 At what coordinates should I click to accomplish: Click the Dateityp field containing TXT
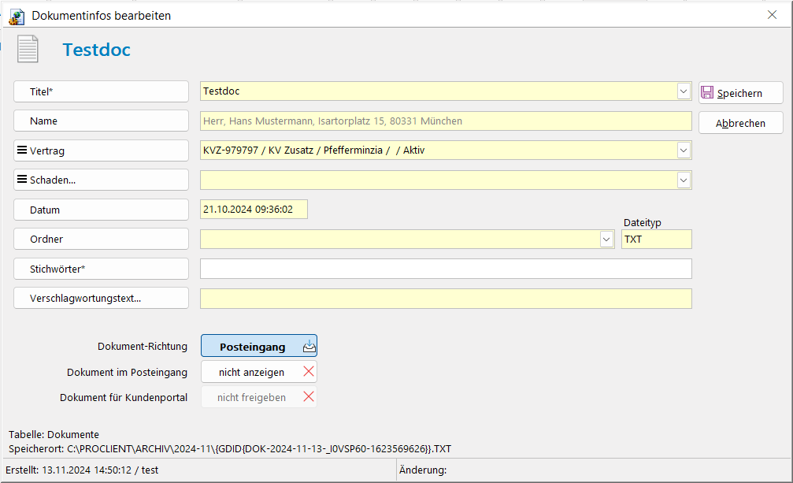656,239
